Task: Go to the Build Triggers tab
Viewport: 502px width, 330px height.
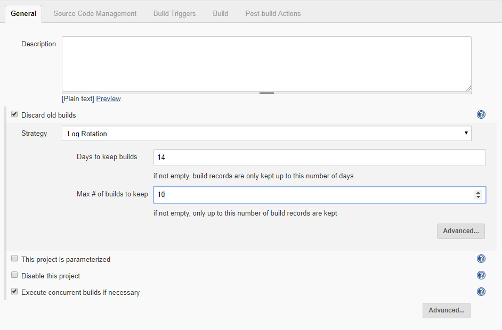Action: [x=174, y=14]
